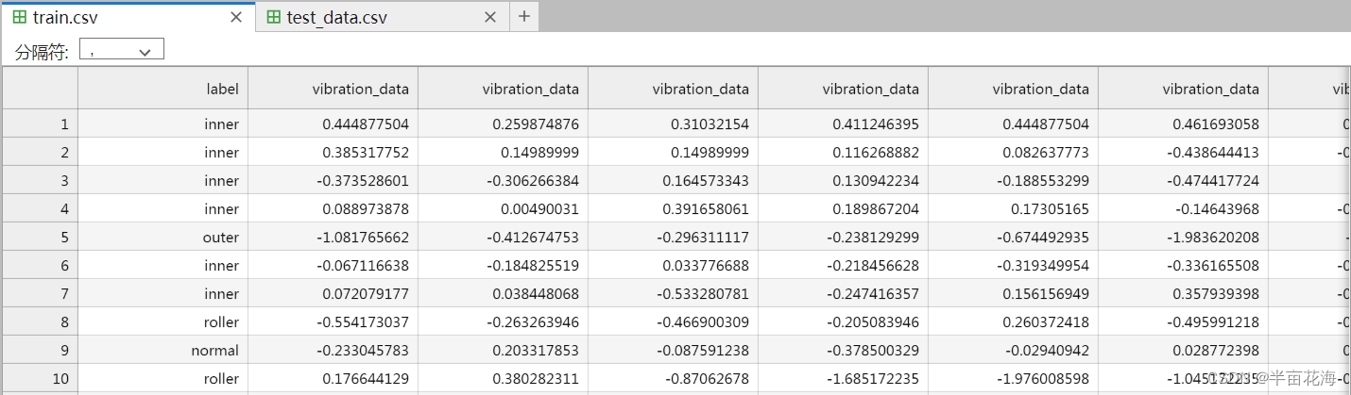The width and height of the screenshot is (1351, 395).
Task: Click the 'outer' label cell in row 5
Action: coord(162,237)
